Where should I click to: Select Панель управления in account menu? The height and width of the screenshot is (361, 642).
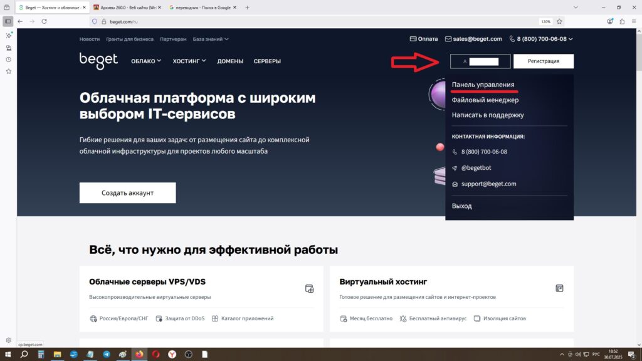point(483,85)
